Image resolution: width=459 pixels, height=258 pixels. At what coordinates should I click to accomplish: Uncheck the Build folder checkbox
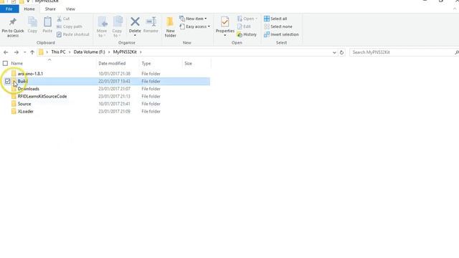[8, 81]
